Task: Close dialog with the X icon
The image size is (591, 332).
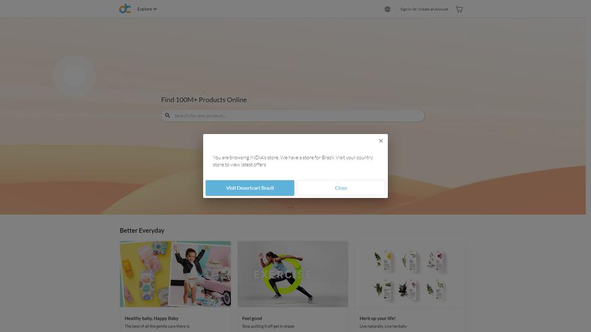Action: [380, 141]
